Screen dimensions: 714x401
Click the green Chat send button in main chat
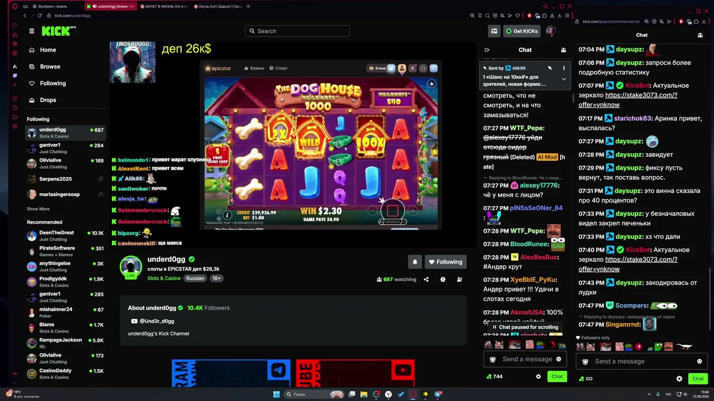557,376
